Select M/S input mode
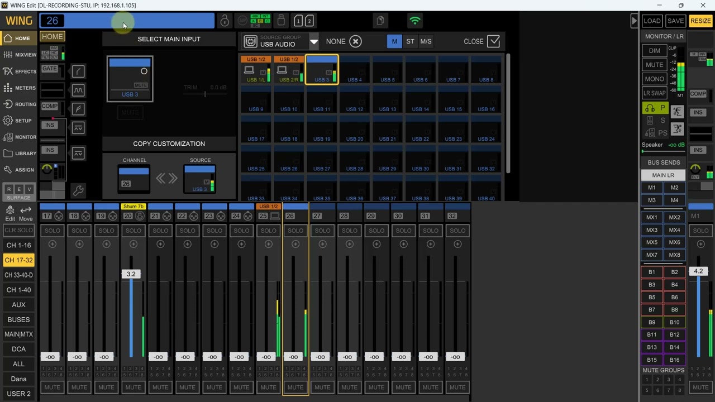The height and width of the screenshot is (402, 715). (426, 41)
